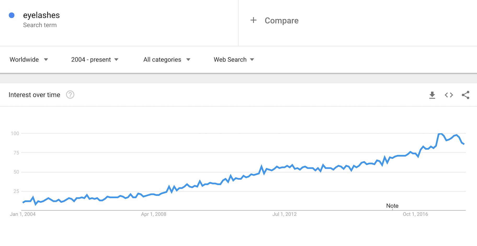Click the eyelashes search term field
Viewport: 477px width, 246px height.
41,15
